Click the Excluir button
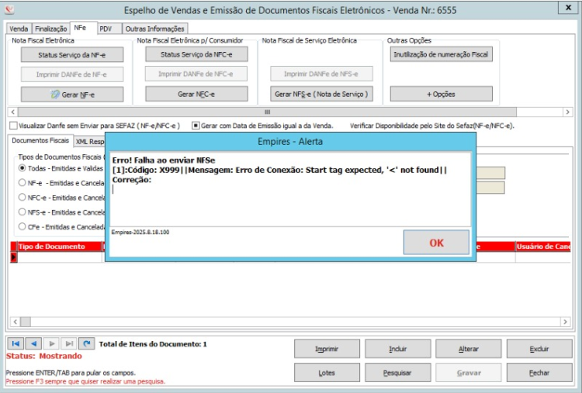Screen dimensions: 582x393 point(539,349)
